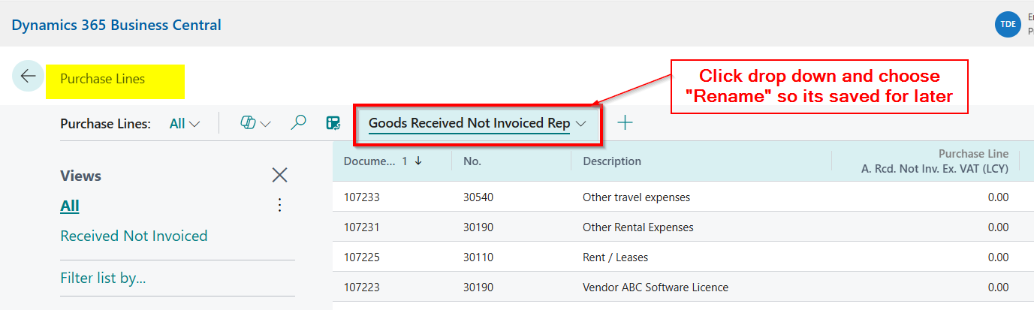The width and height of the screenshot is (1034, 310).
Task: Select the Goods Received Not Invoiced Rep tab
Action: click(469, 123)
